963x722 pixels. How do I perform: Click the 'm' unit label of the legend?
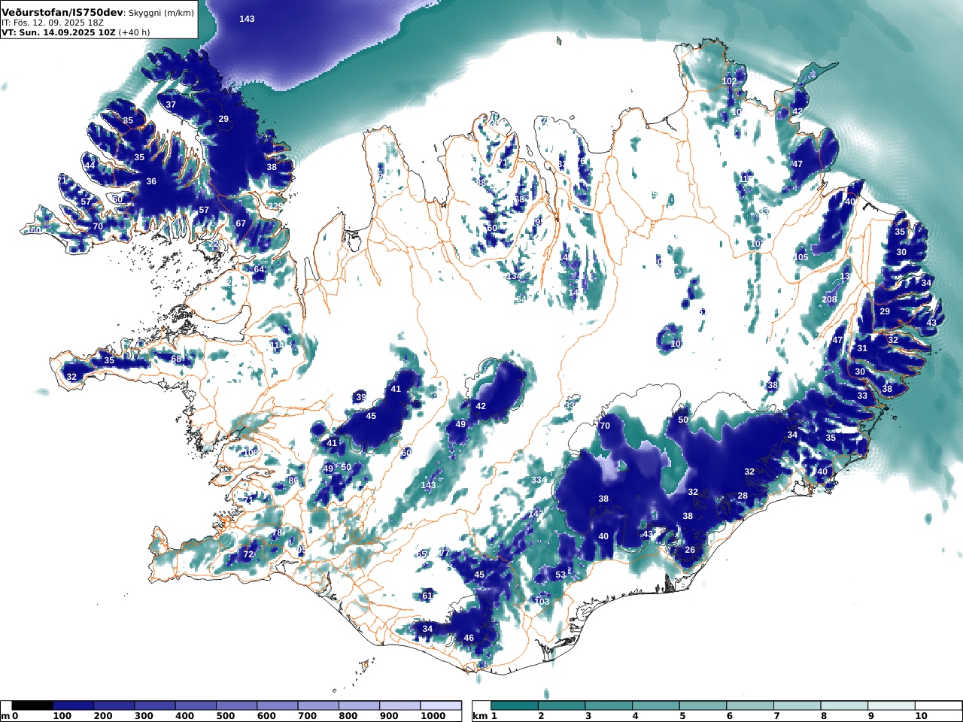(5, 716)
